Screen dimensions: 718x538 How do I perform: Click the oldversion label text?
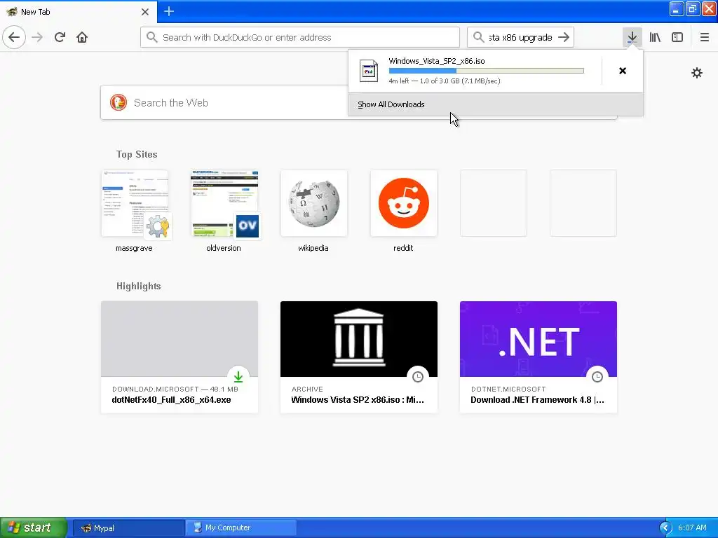pos(224,248)
